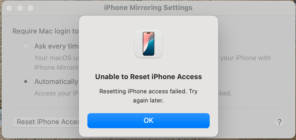This screenshot has height=140, width=296.
Task: Click the iPhone Mirroring Settings title bar text
Action: click(148, 8)
